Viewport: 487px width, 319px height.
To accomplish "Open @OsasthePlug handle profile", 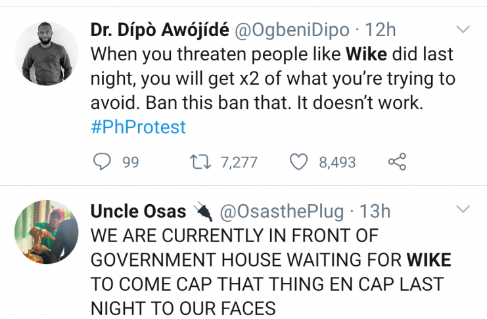I will click(281, 211).
